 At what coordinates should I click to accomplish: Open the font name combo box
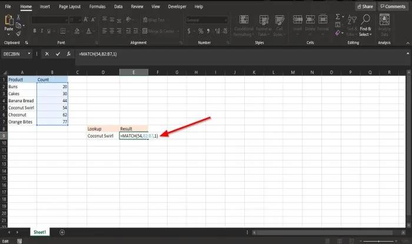coord(50,20)
